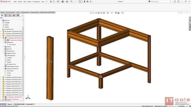Click the Rebuild traffic light icon
The image size is (191, 107).
(84, 1)
